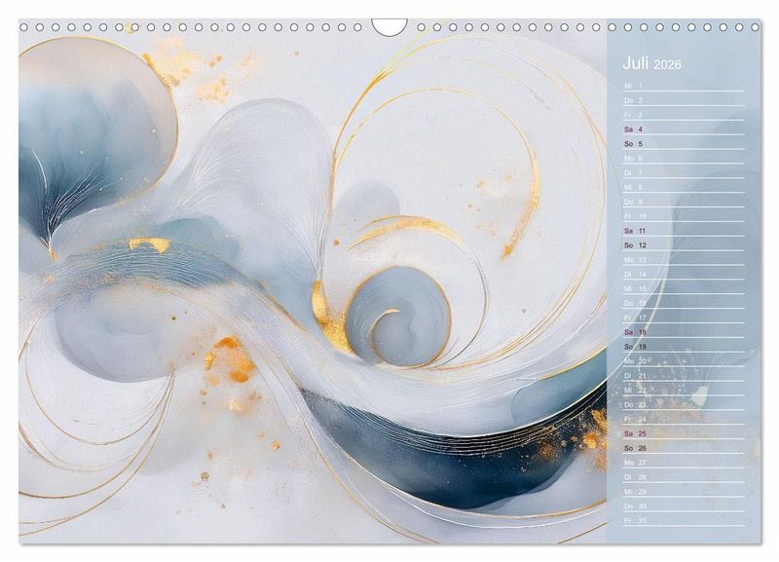Choose the So 12 date entry
The height and width of the screenshot is (562, 779).
[682, 245]
